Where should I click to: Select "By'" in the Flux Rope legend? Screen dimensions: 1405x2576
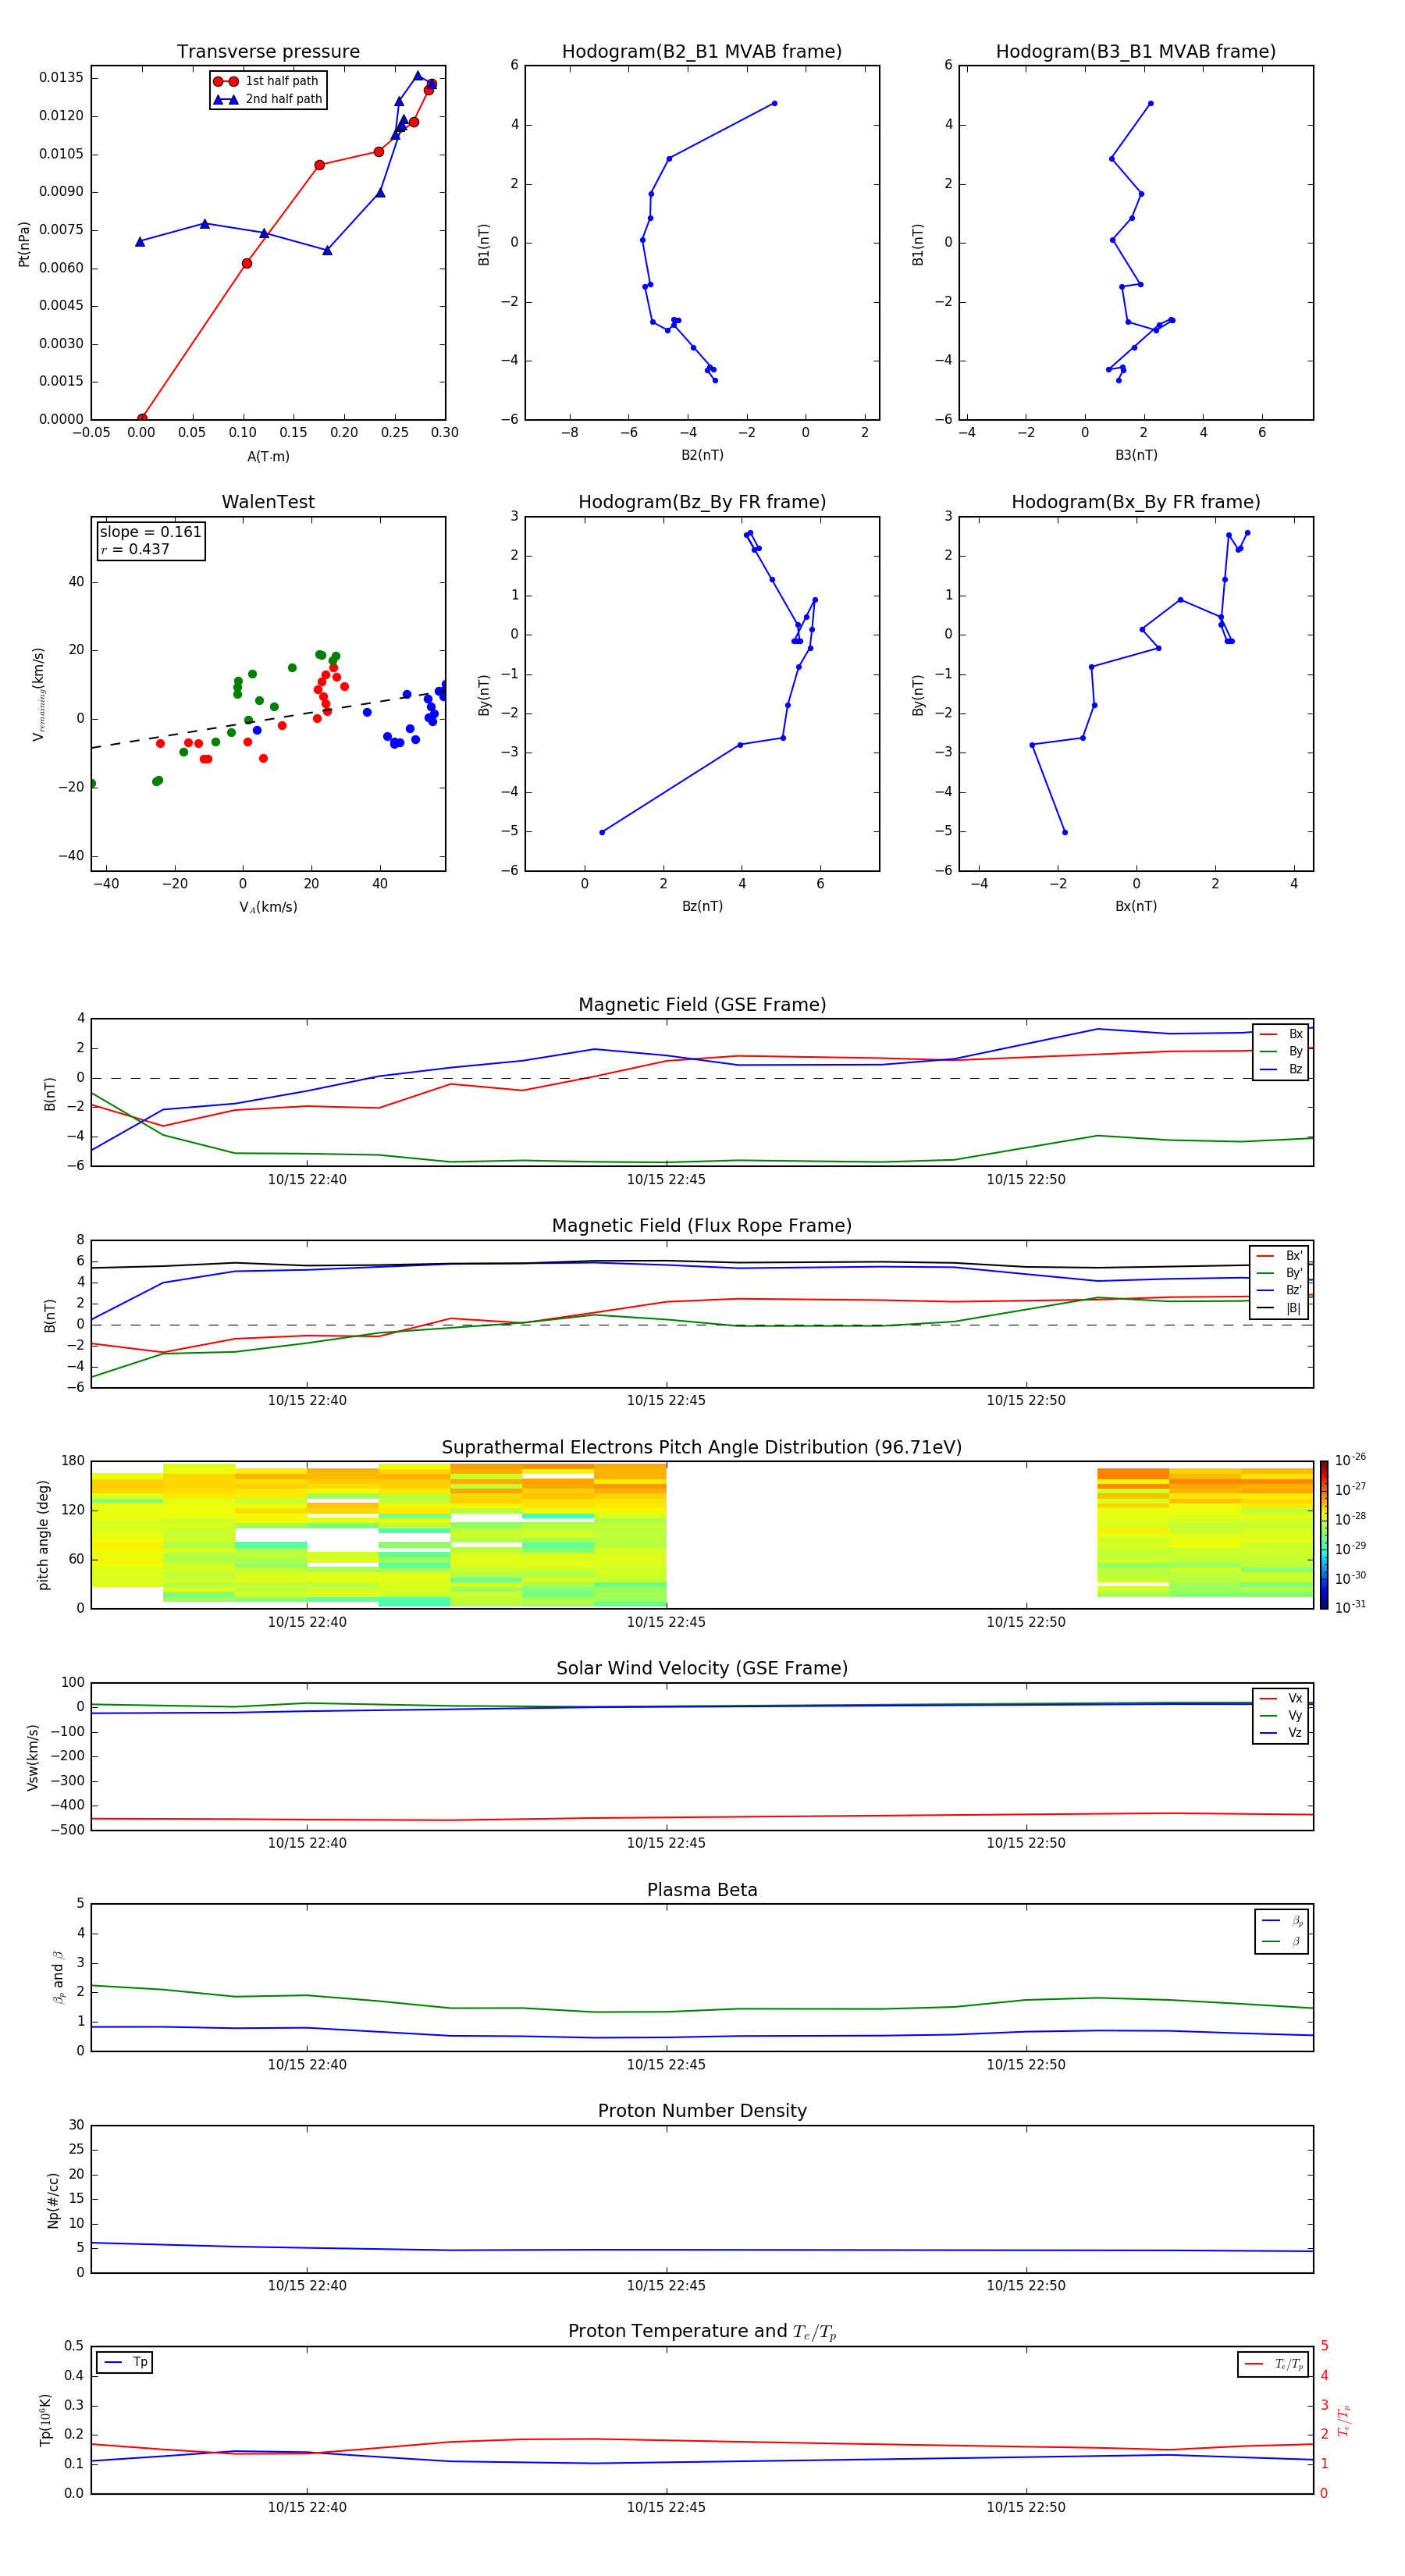coord(1280,1274)
